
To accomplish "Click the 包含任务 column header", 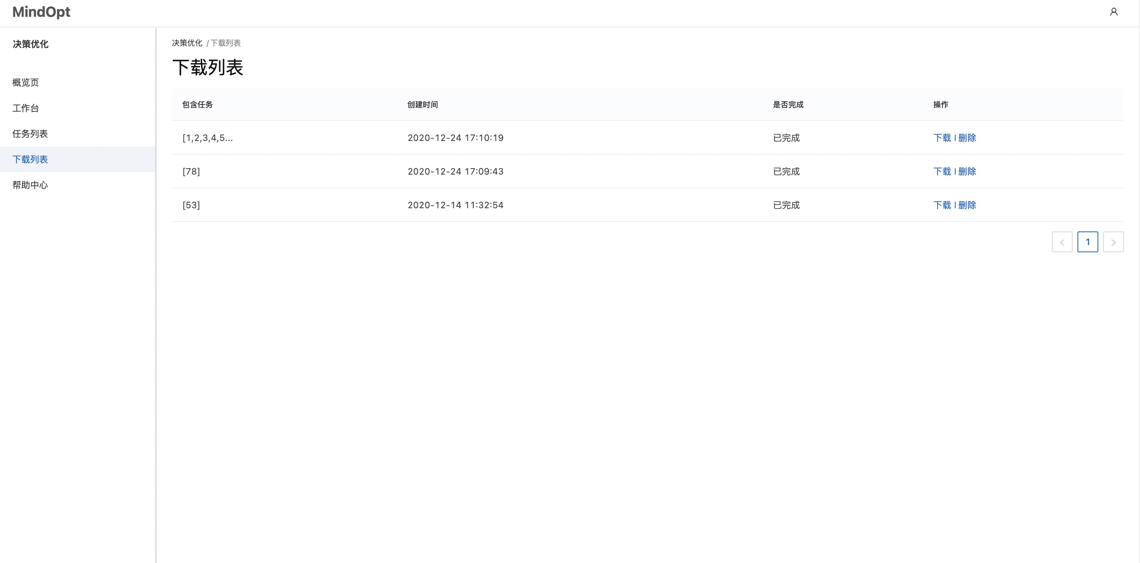I will [197, 105].
